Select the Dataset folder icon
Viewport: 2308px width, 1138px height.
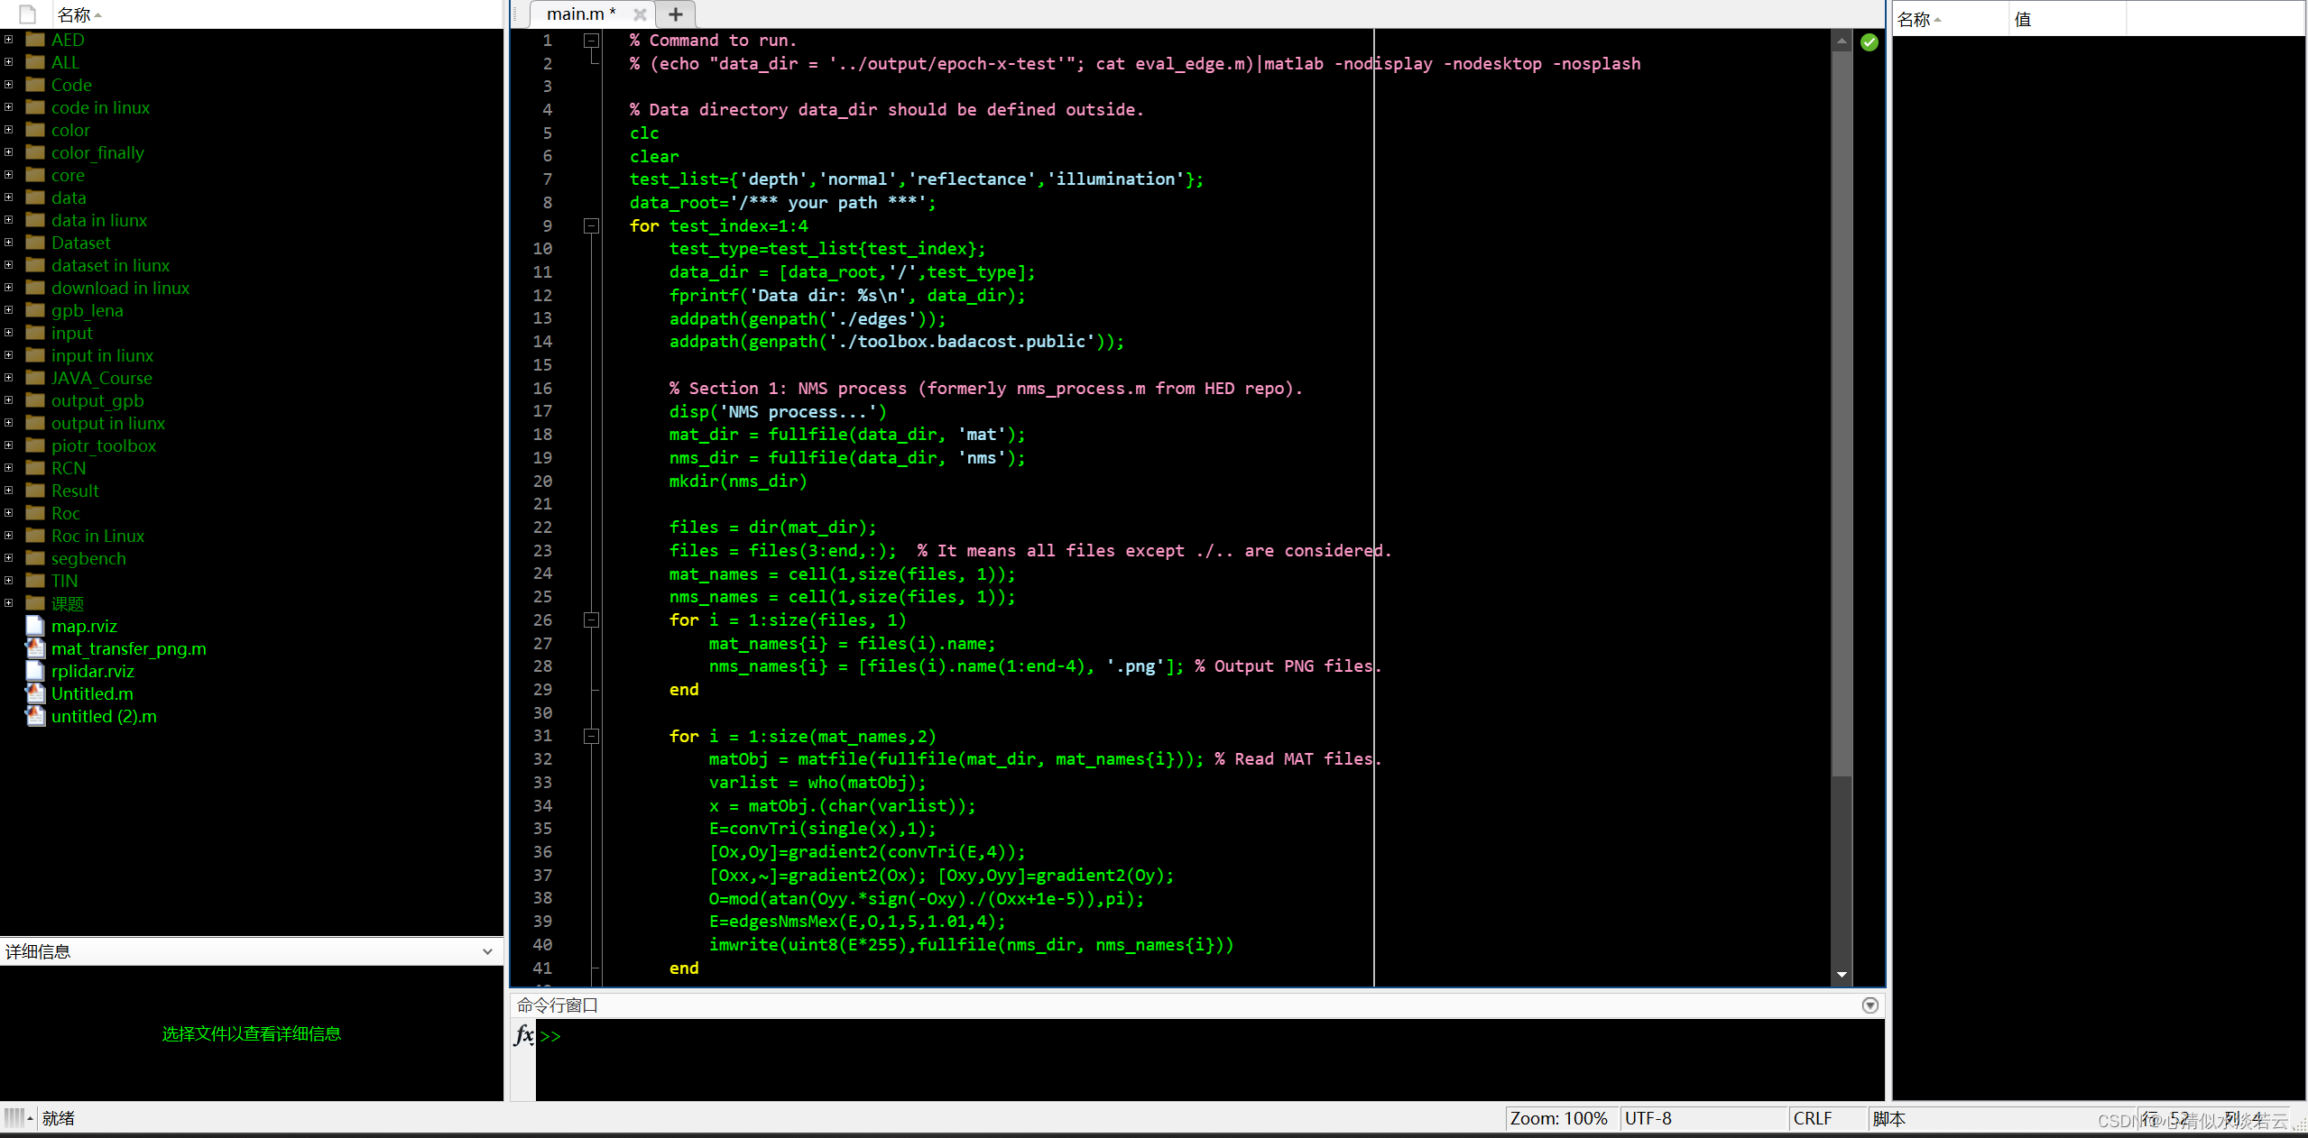(x=35, y=243)
